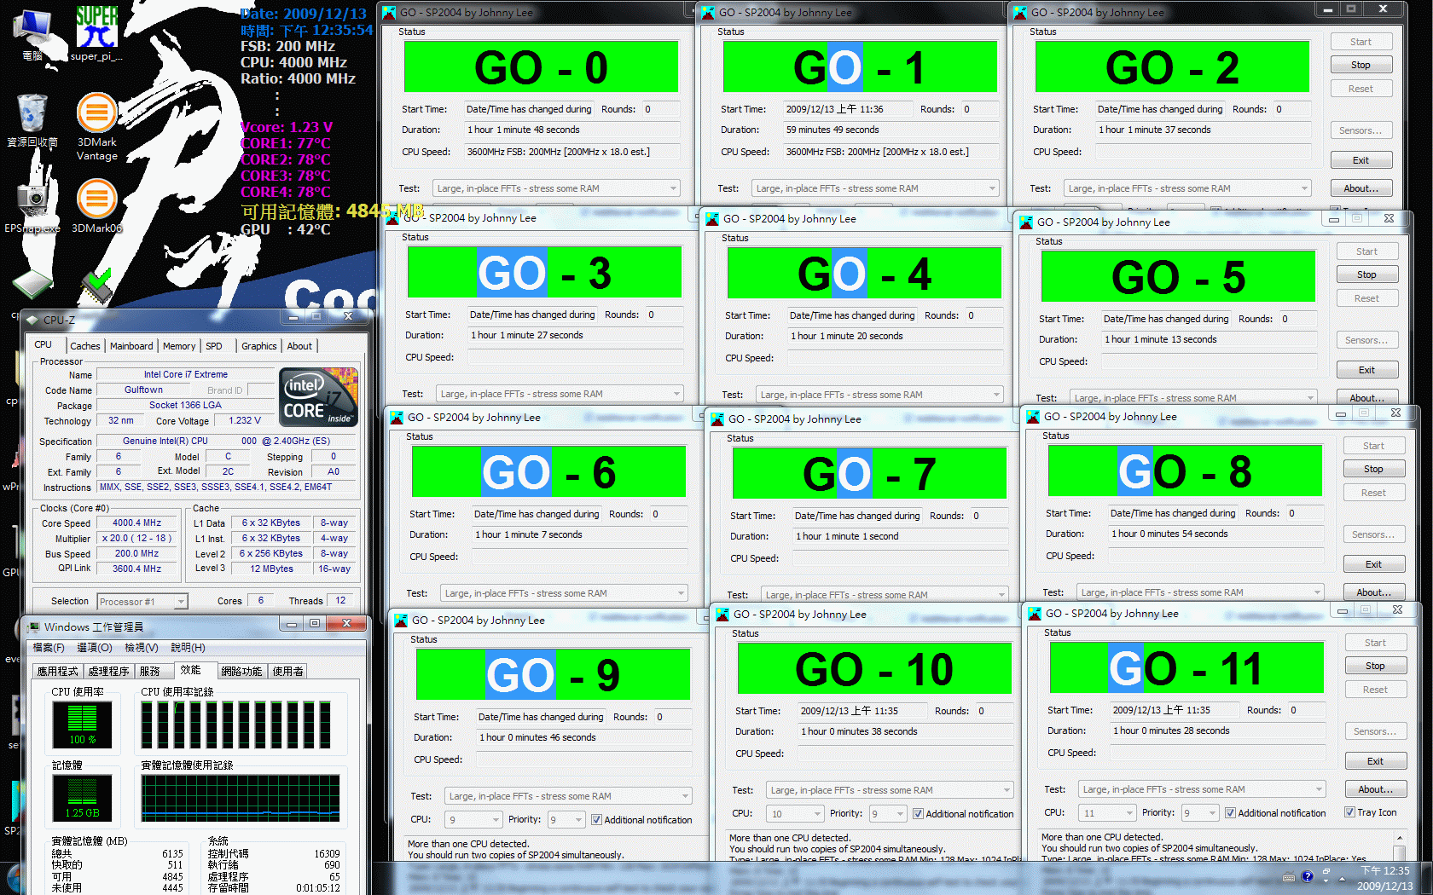The width and height of the screenshot is (1433, 895).
Task: Open the 電腦 (Computer) desktop icon
Action: point(33,33)
